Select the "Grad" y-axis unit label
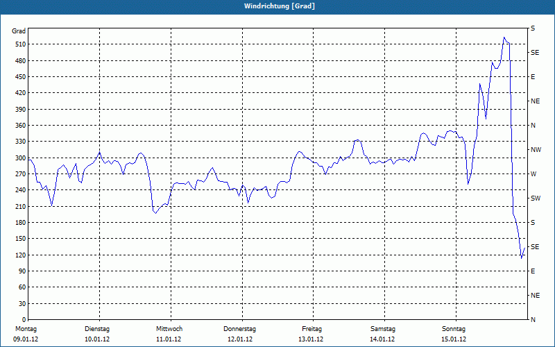 pos(19,31)
